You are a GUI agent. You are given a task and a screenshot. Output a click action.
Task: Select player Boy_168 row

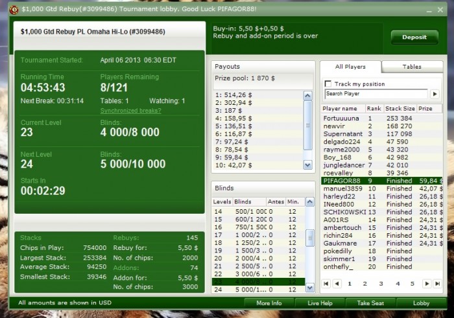[x=381, y=157]
